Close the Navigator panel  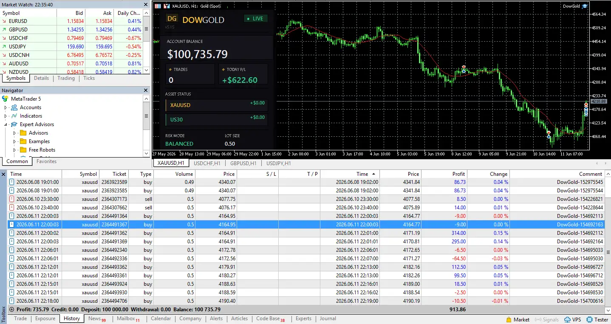(x=146, y=90)
